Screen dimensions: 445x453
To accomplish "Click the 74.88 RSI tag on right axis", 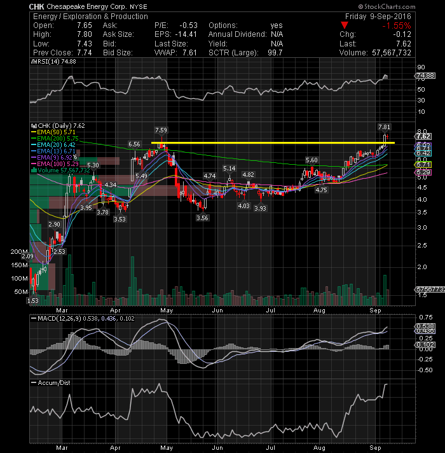I will tap(425, 76).
